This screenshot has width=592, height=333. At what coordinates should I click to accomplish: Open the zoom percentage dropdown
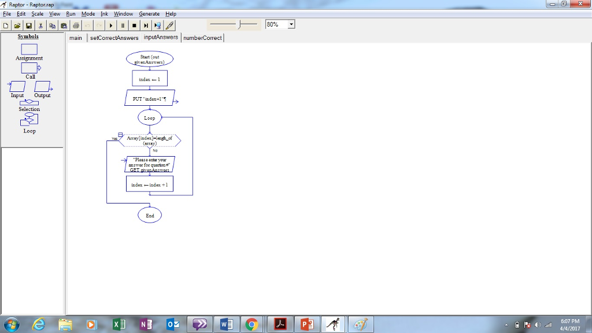291,24
